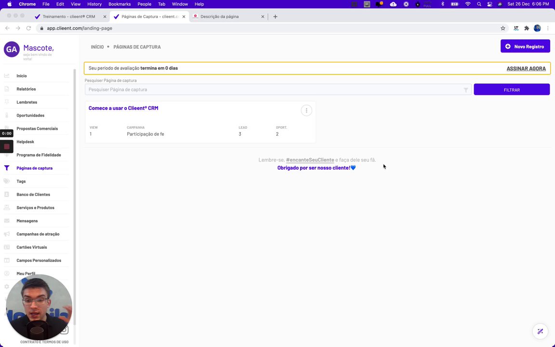This screenshot has width=555, height=347.
Task: Open a new browser tab
Action: point(276,17)
